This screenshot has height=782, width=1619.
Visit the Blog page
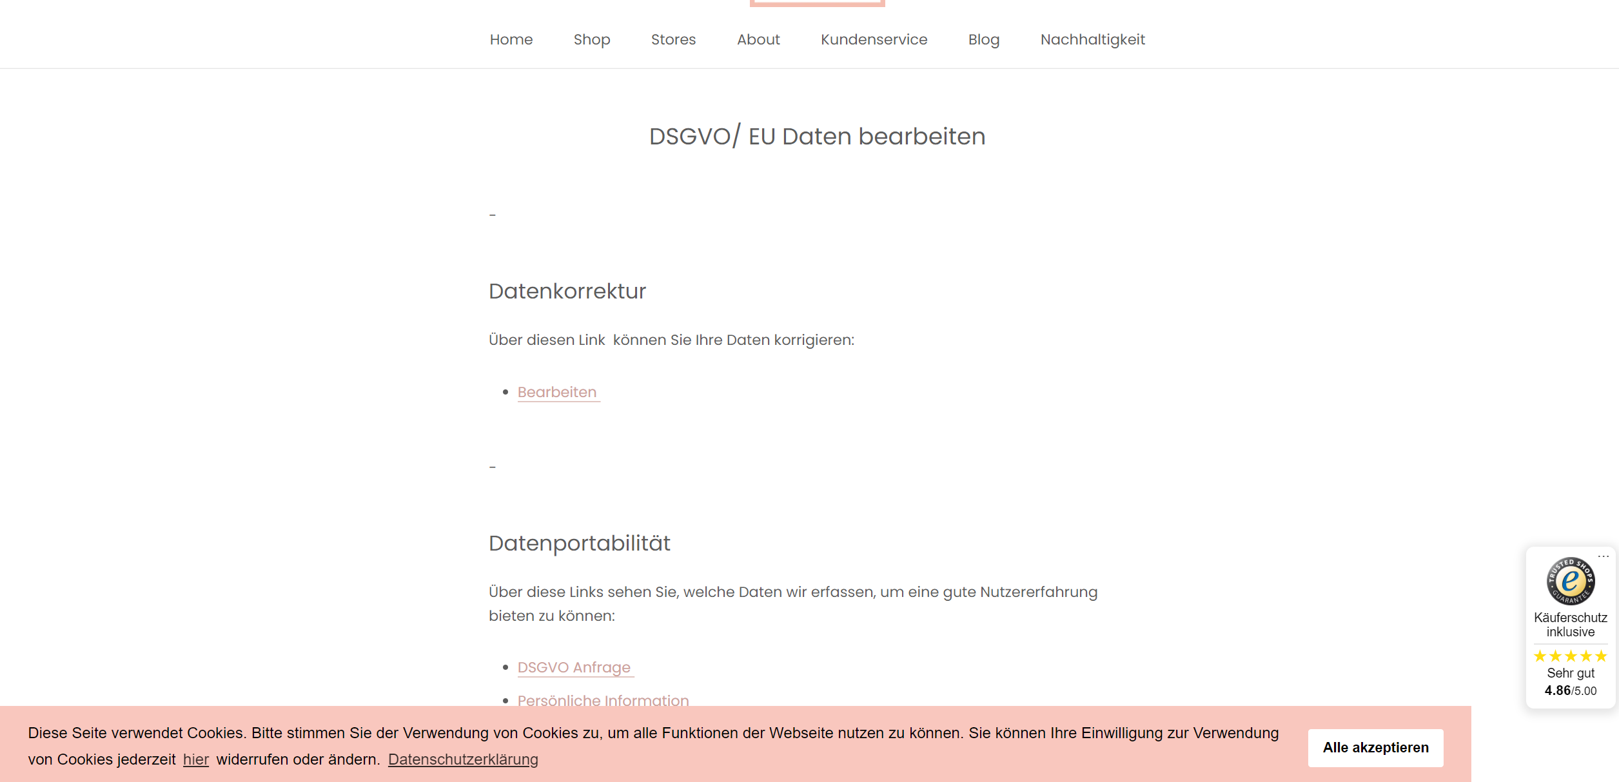coord(983,40)
